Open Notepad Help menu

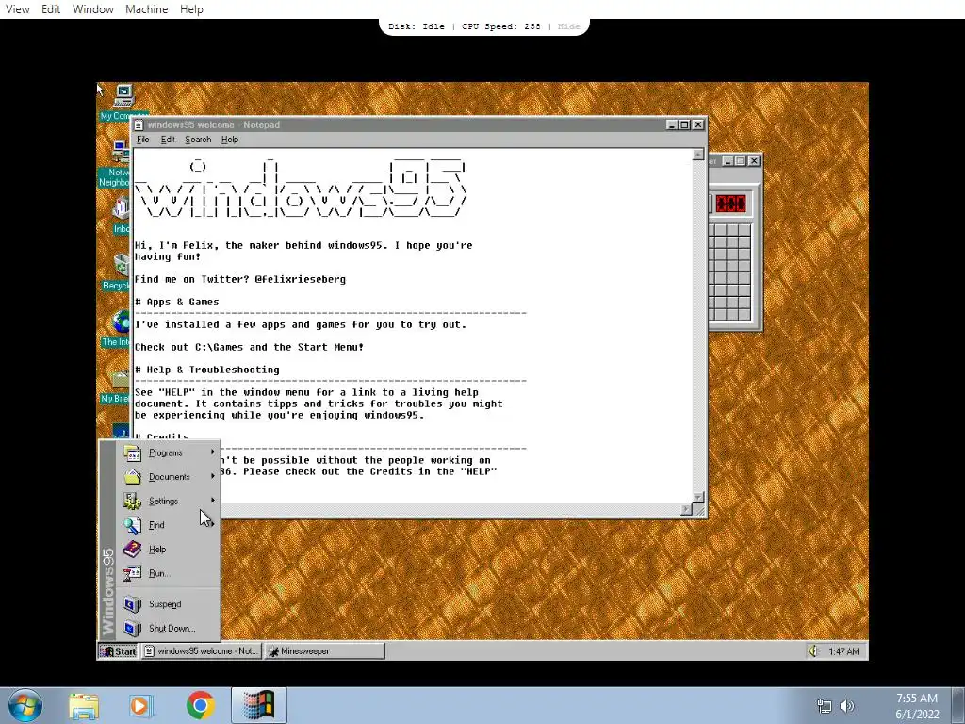coord(230,140)
